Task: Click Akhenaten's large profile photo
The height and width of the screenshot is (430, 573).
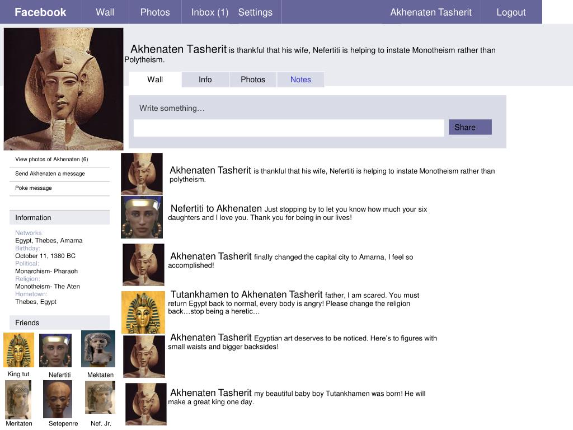Action: 63,89
